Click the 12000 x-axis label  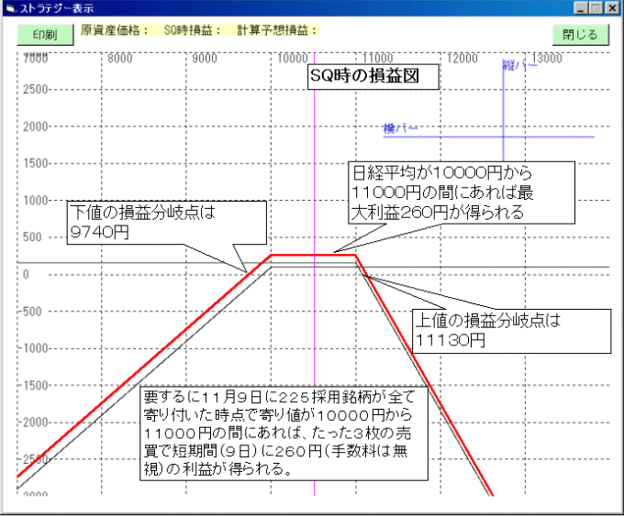462,59
